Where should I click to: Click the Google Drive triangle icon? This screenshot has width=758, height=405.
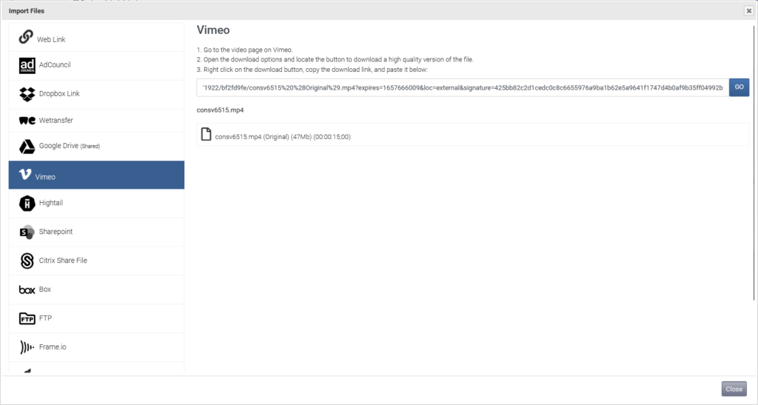27,146
